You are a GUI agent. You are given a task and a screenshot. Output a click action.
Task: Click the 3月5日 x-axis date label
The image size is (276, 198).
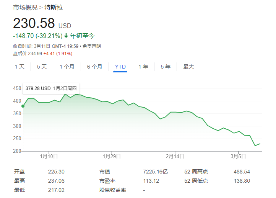click(x=238, y=156)
